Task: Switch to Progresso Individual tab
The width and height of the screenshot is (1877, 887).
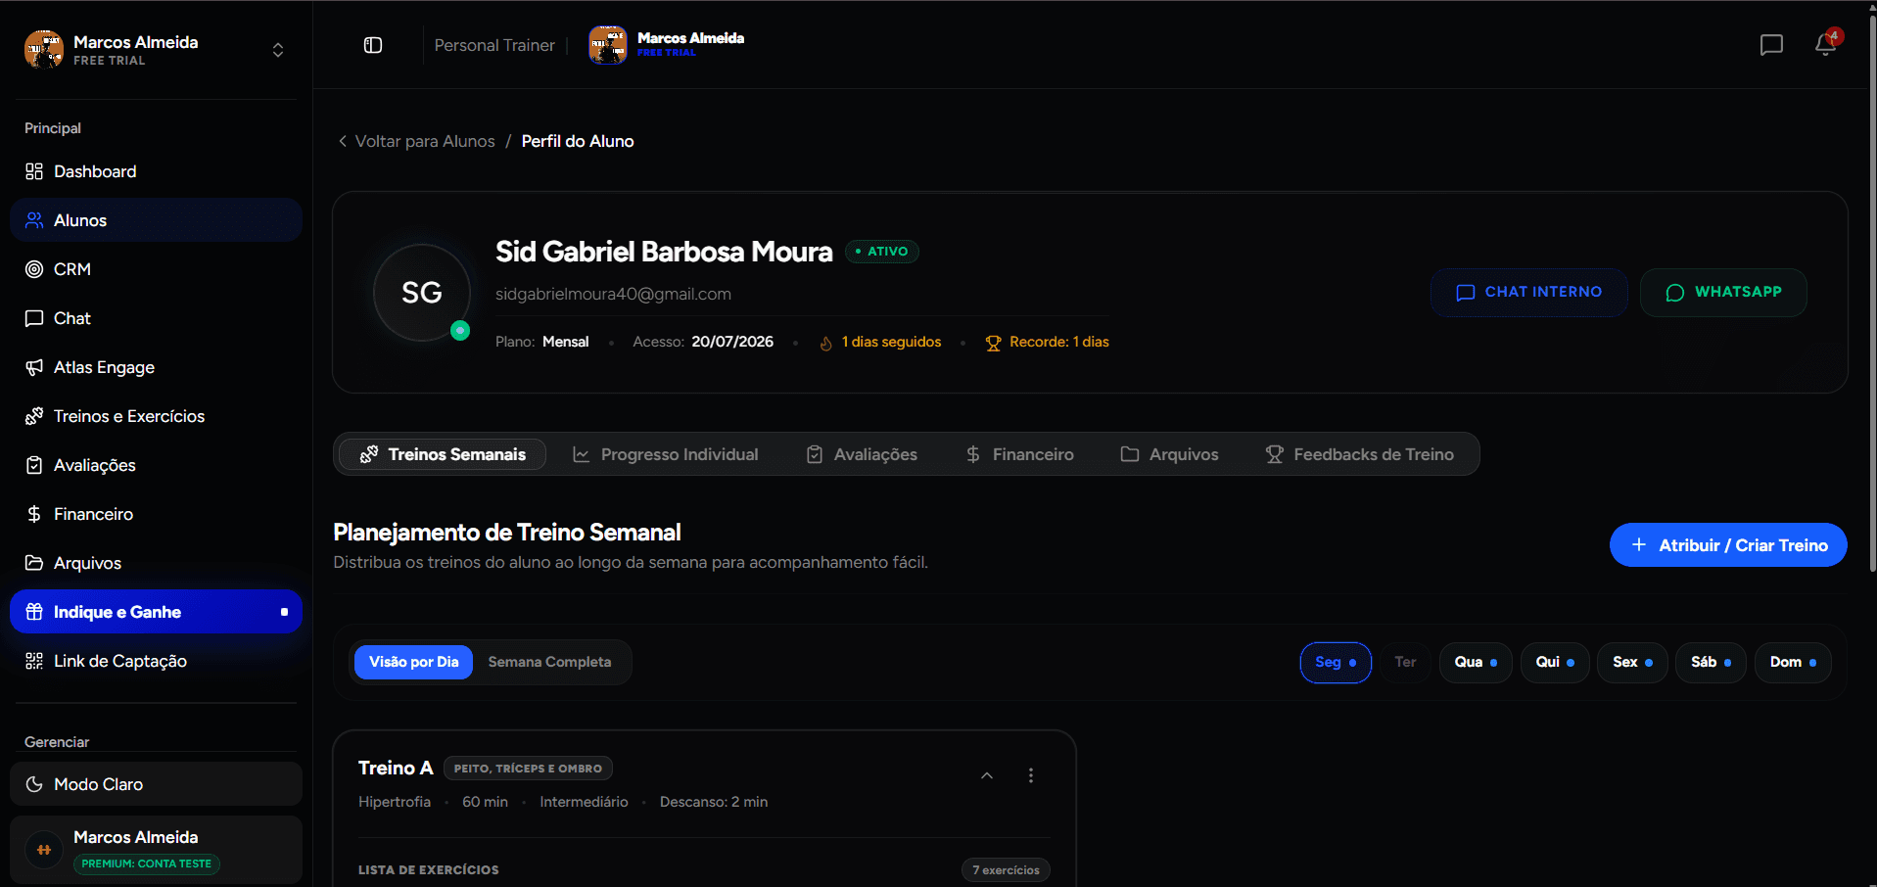Action: coord(666,454)
